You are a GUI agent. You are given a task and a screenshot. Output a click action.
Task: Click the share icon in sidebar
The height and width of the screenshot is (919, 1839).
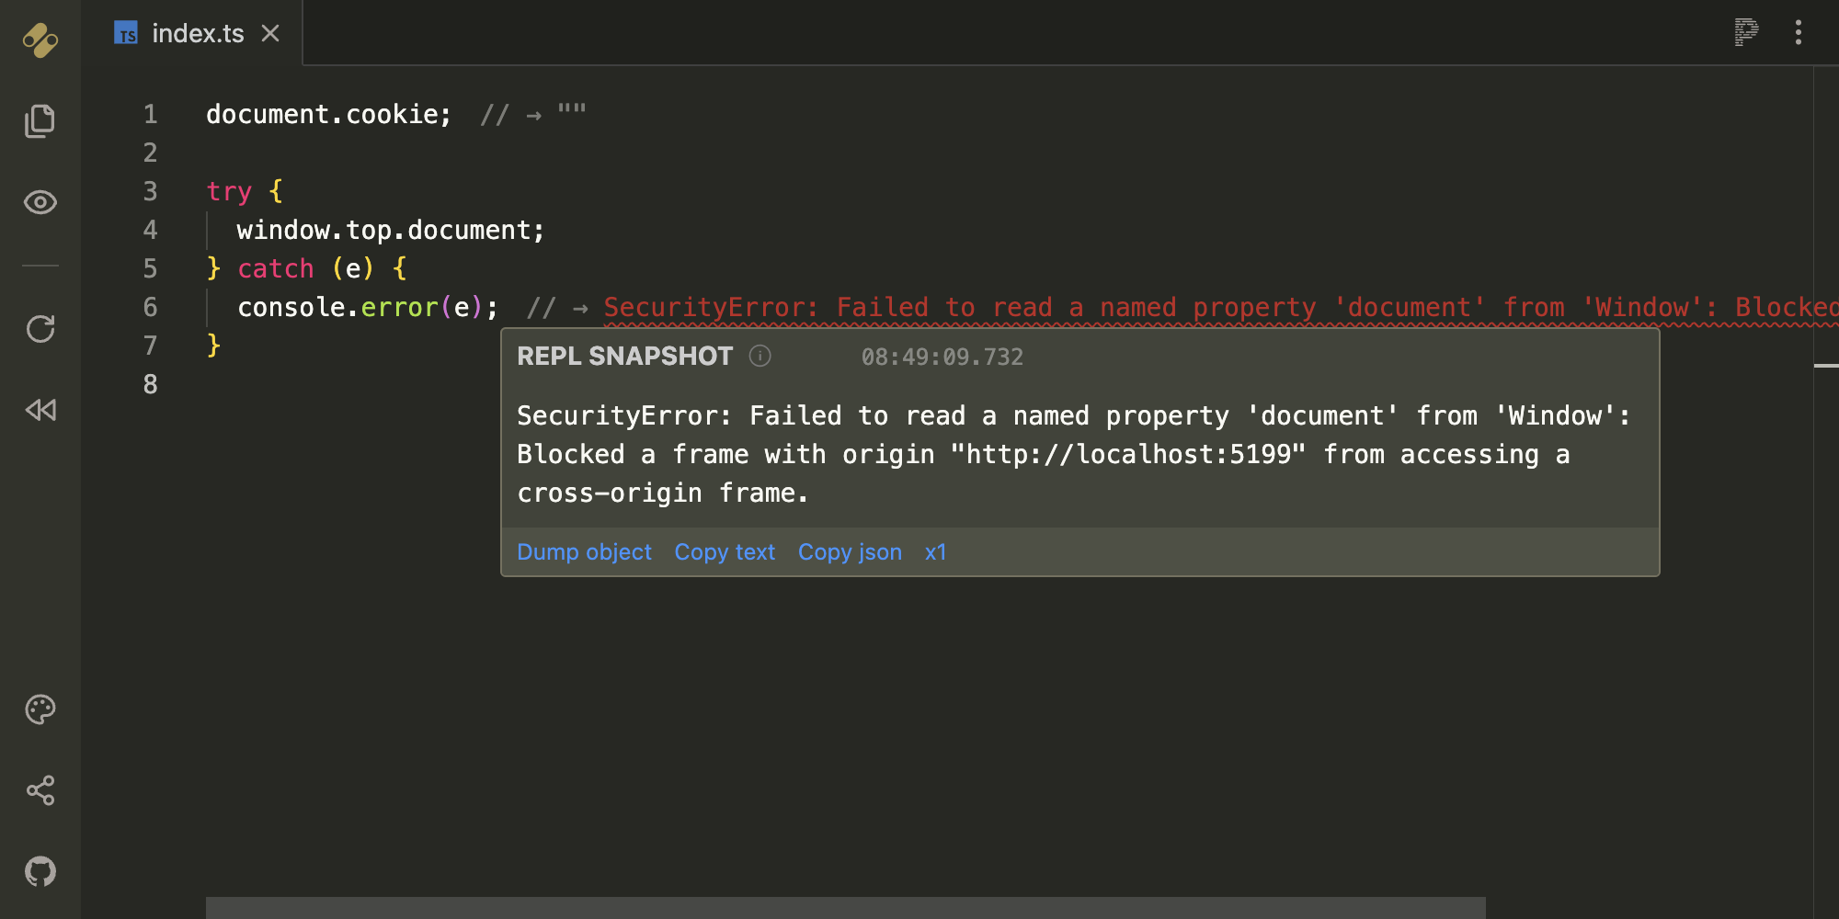pyautogui.click(x=40, y=790)
